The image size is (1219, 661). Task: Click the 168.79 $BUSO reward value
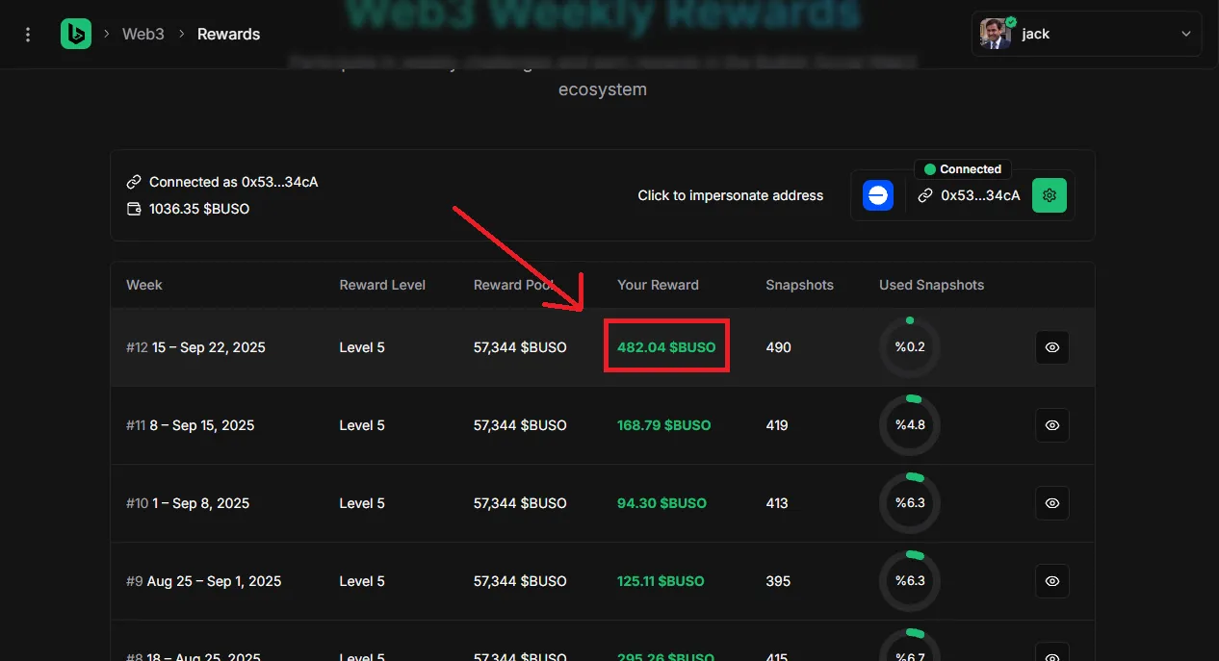tap(664, 425)
